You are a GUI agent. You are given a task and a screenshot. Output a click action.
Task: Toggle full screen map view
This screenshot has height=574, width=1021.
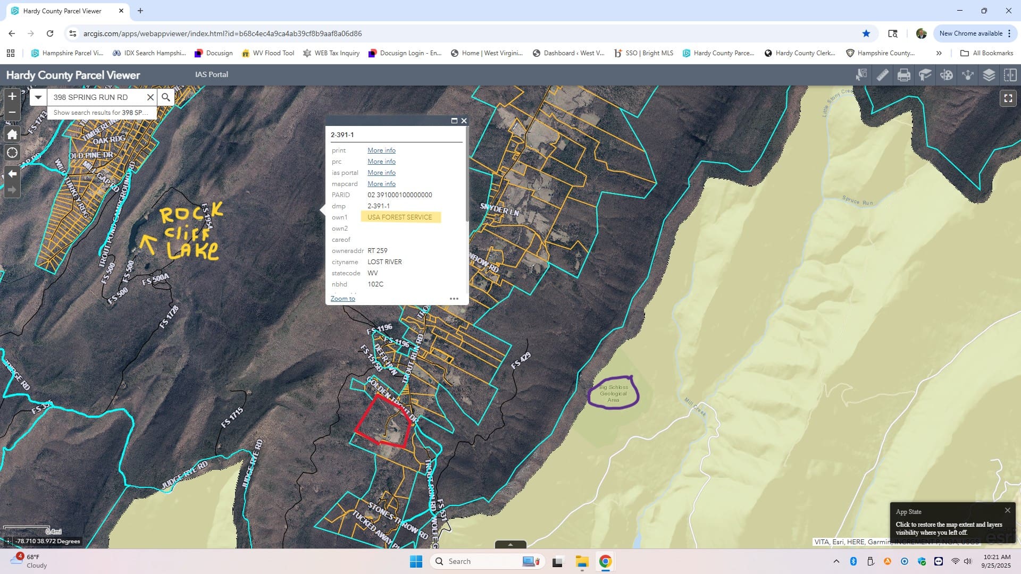[x=1008, y=98]
